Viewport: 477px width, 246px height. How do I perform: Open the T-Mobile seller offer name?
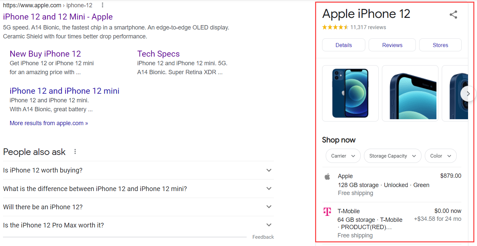coord(349,211)
